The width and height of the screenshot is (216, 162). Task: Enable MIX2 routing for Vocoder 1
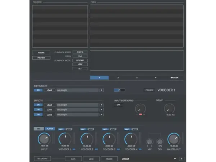click(x=69, y=129)
